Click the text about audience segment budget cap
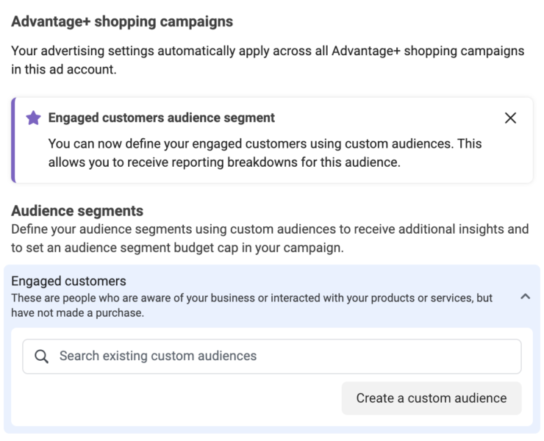The height and width of the screenshot is (441, 544). [177, 248]
